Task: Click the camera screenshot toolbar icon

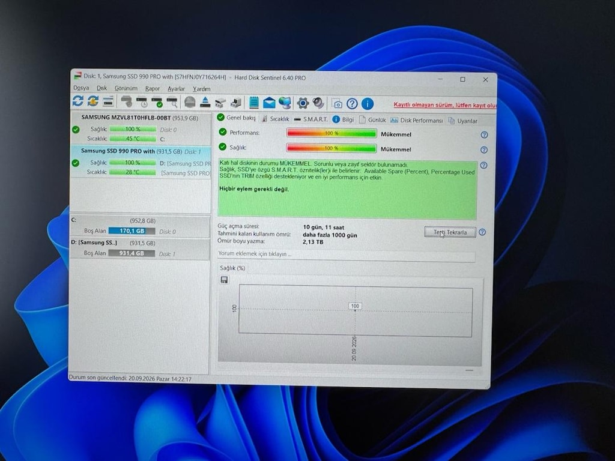Action: (x=337, y=103)
